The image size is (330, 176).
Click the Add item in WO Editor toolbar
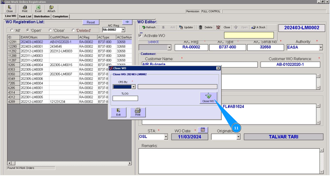click(168, 27)
